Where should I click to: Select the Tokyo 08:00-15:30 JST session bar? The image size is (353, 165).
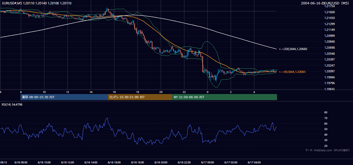pos(64,97)
